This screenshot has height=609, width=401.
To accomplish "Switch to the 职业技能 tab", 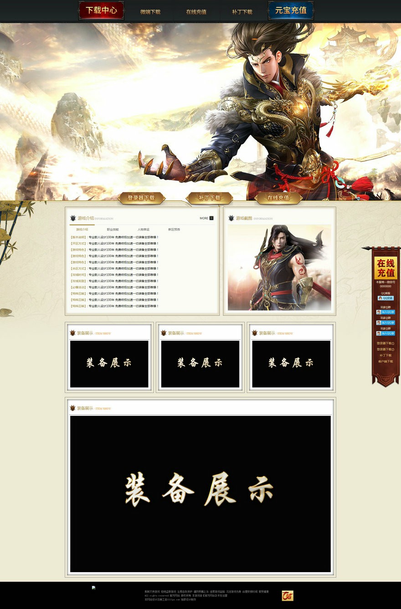I will pyautogui.click(x=113, y=230).
